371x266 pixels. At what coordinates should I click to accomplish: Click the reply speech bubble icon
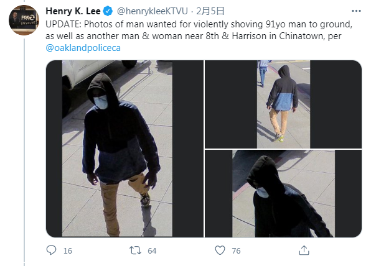pyautogui.click(x=51, y=250)
